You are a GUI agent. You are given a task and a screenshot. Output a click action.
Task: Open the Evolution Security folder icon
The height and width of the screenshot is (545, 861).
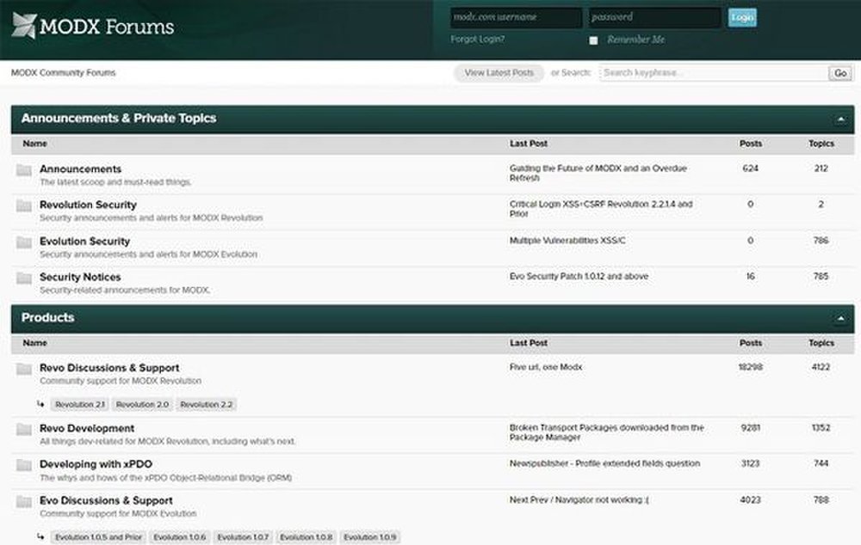[x=23, y=242]
